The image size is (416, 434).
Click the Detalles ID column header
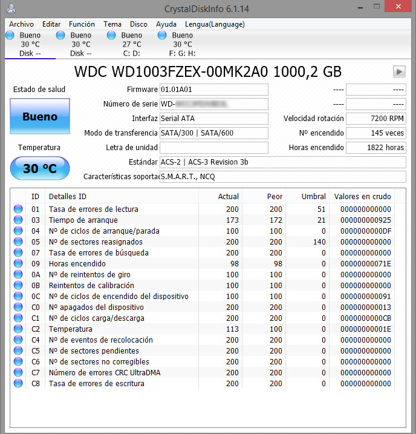pyautogui.click(x=122, y=197)
